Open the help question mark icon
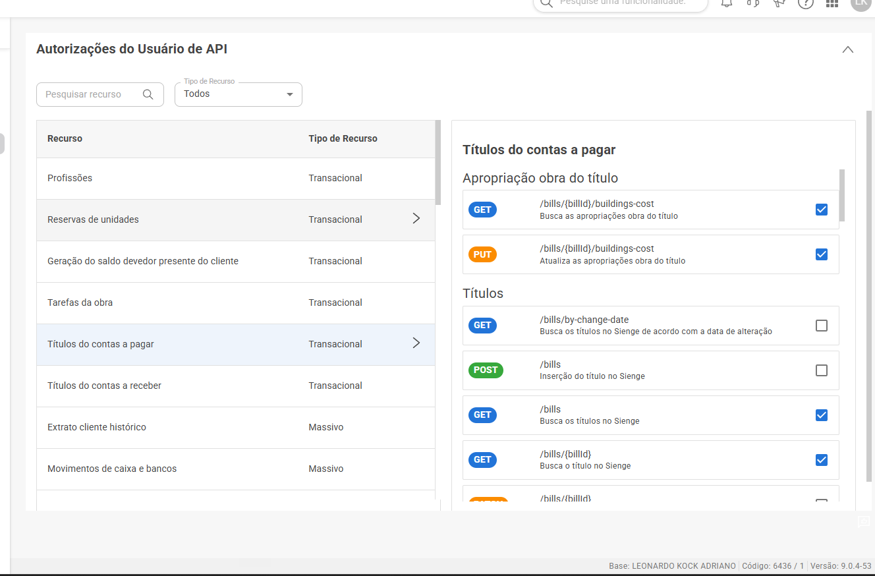 (806, 3)
